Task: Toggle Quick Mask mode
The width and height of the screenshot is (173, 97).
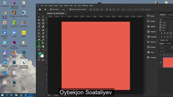Action: pos(39,60)
